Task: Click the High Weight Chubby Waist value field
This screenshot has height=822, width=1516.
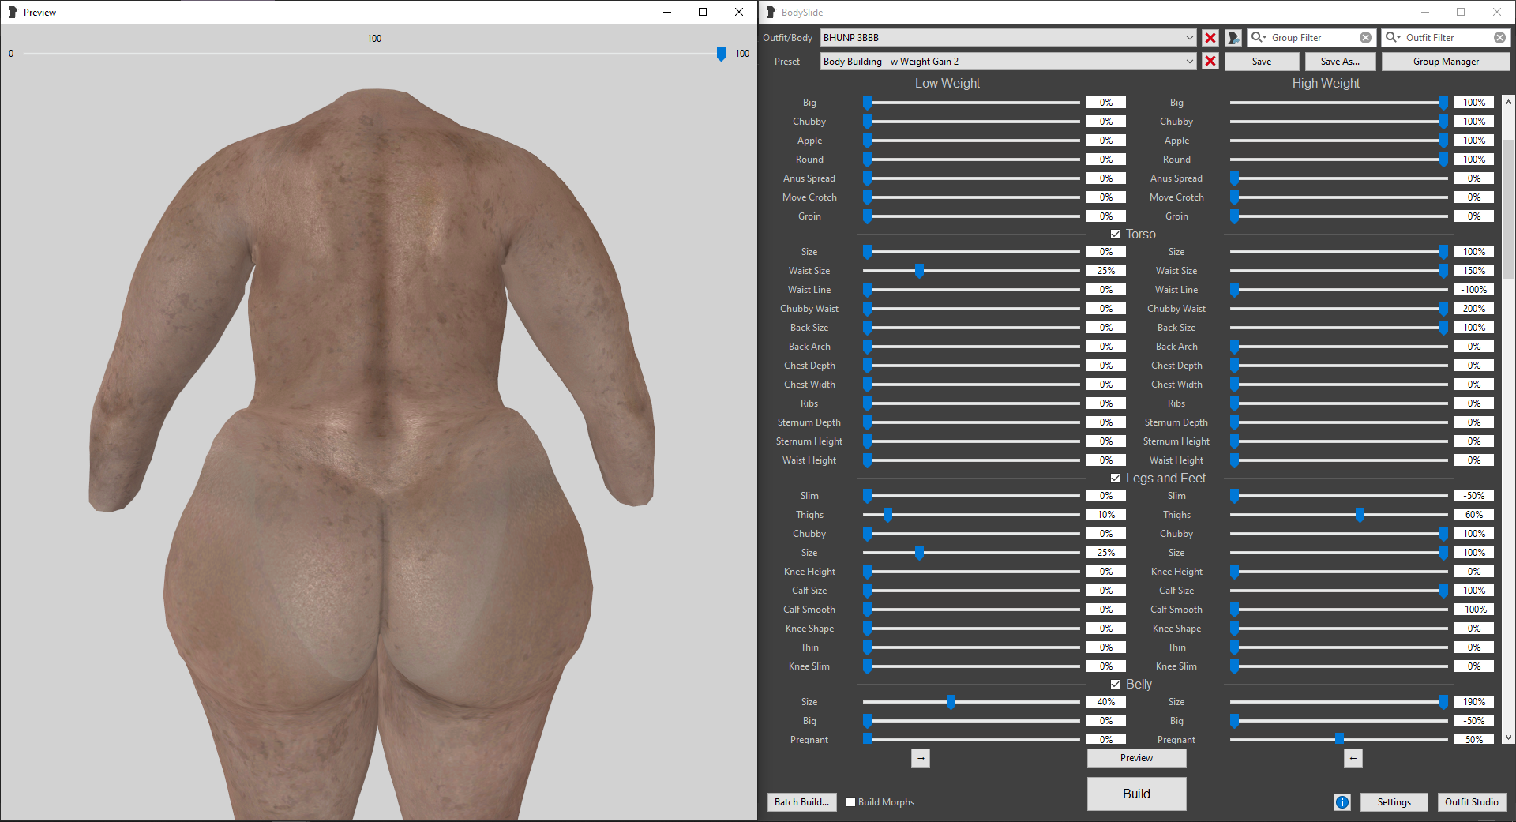Action: point(1473,309)
